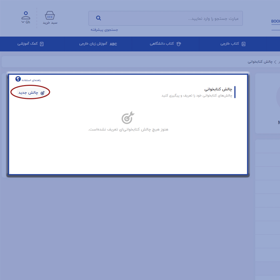
Task: Open the user account profile icon
Action: 26,15
